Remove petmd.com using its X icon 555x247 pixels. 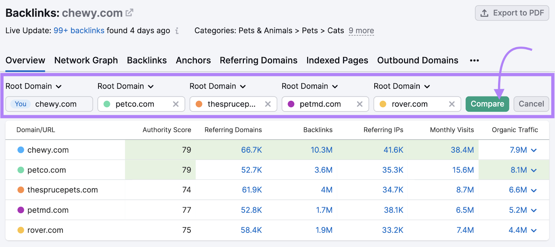click(360, 104)
